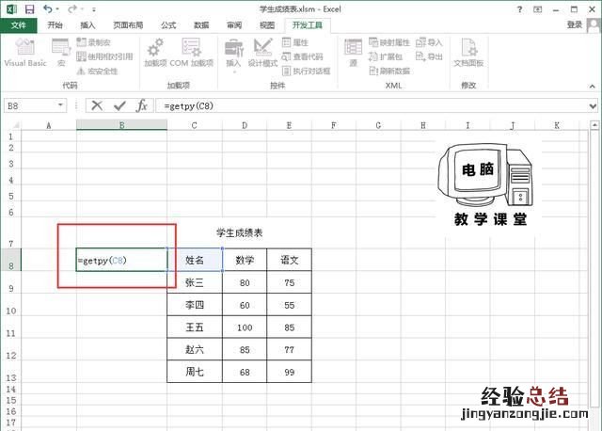Click the Insert Function fx icon

[142, 106]
